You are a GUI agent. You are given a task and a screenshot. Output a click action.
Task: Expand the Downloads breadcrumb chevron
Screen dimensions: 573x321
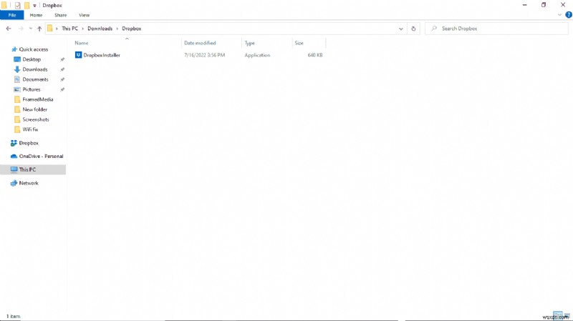point(117,29)
